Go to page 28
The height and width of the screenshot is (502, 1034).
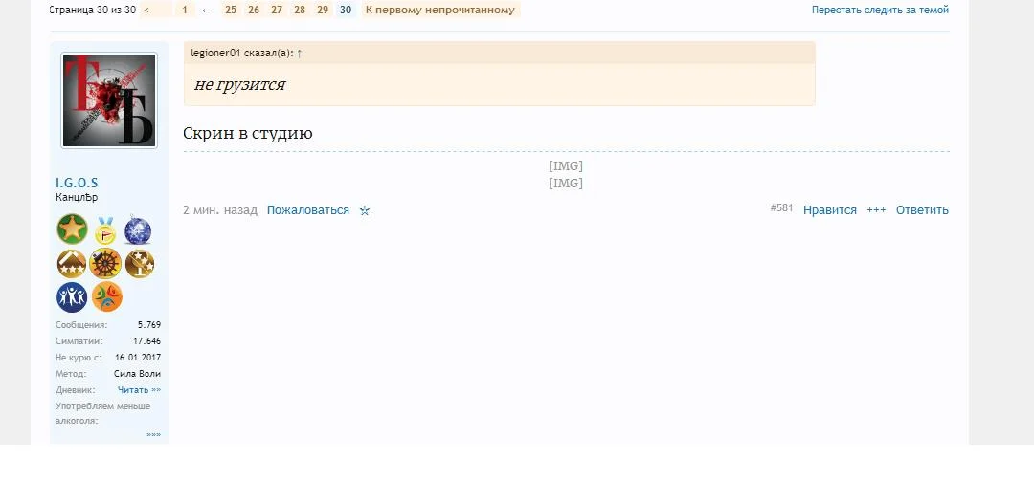[300, 10]
